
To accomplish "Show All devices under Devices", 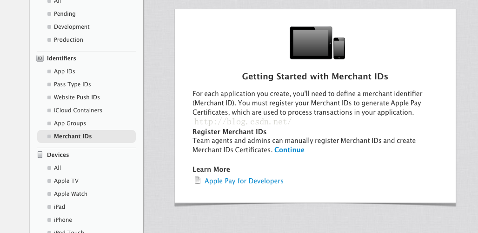I will coord(57,168).
